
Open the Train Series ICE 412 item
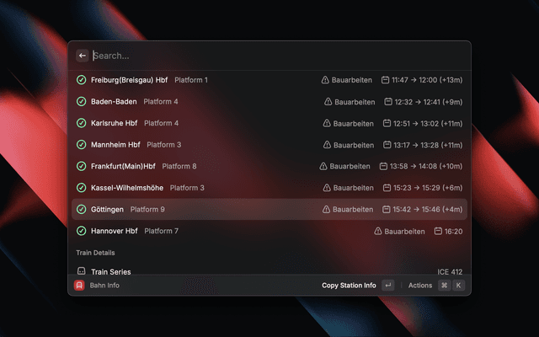coord(269,271)
